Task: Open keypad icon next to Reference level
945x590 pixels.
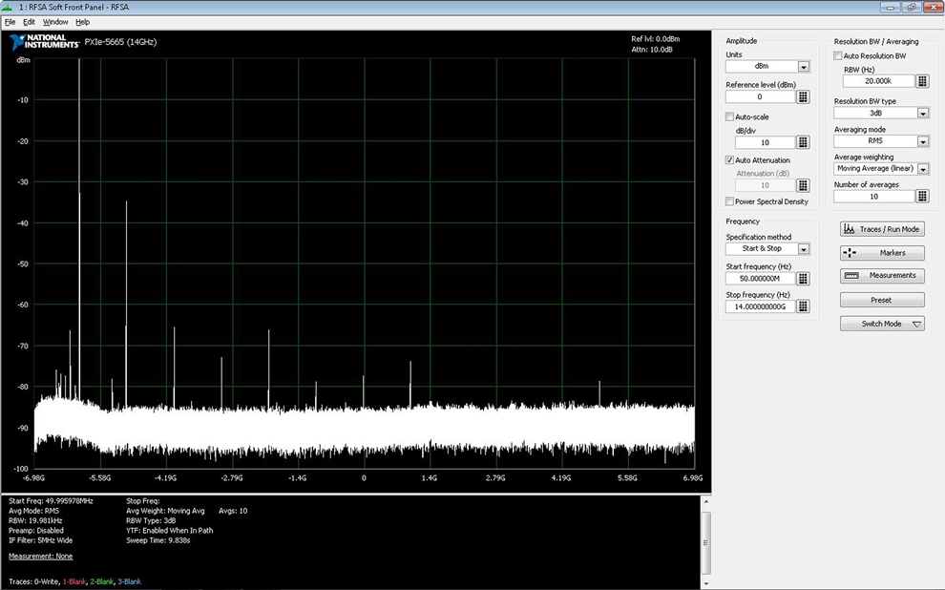Action: 804,97
